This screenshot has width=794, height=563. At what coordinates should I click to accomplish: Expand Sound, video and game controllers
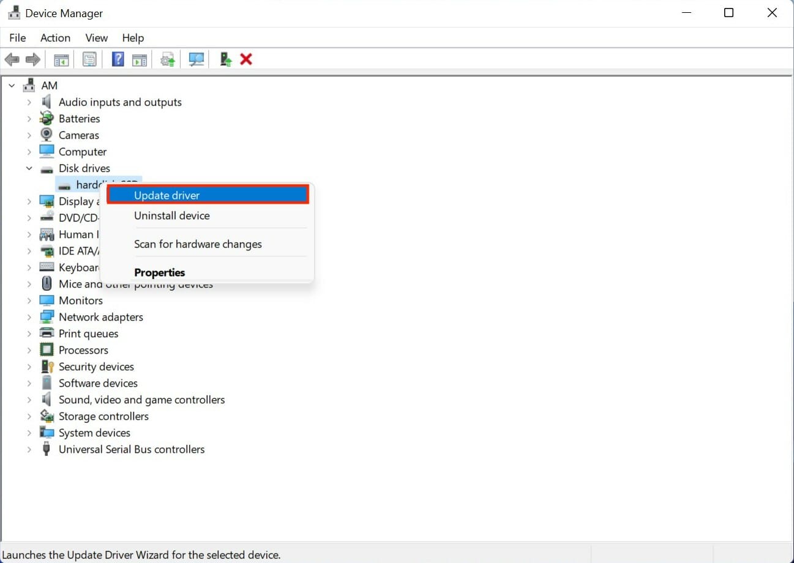tap(29, 400)
